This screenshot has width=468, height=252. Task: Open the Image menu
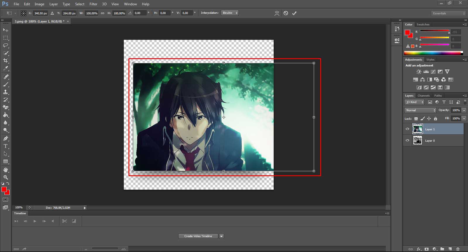[39, 4]
